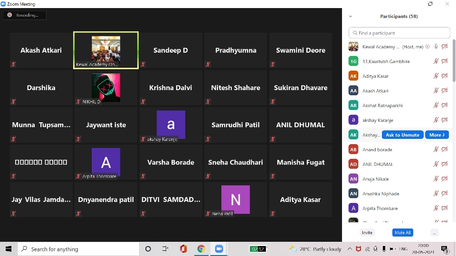Click the camera-off icon beside Anuja Nikale
The width and height of the screenshot is (456, 256).
pyautogui.click(x=445, y=179)
